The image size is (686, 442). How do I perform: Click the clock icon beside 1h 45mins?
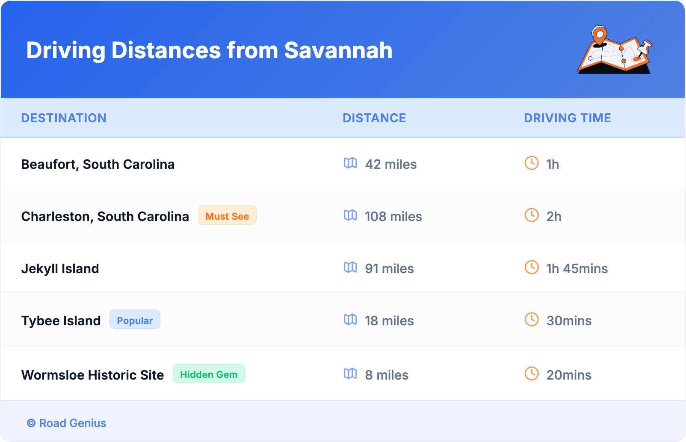(532, 268)
